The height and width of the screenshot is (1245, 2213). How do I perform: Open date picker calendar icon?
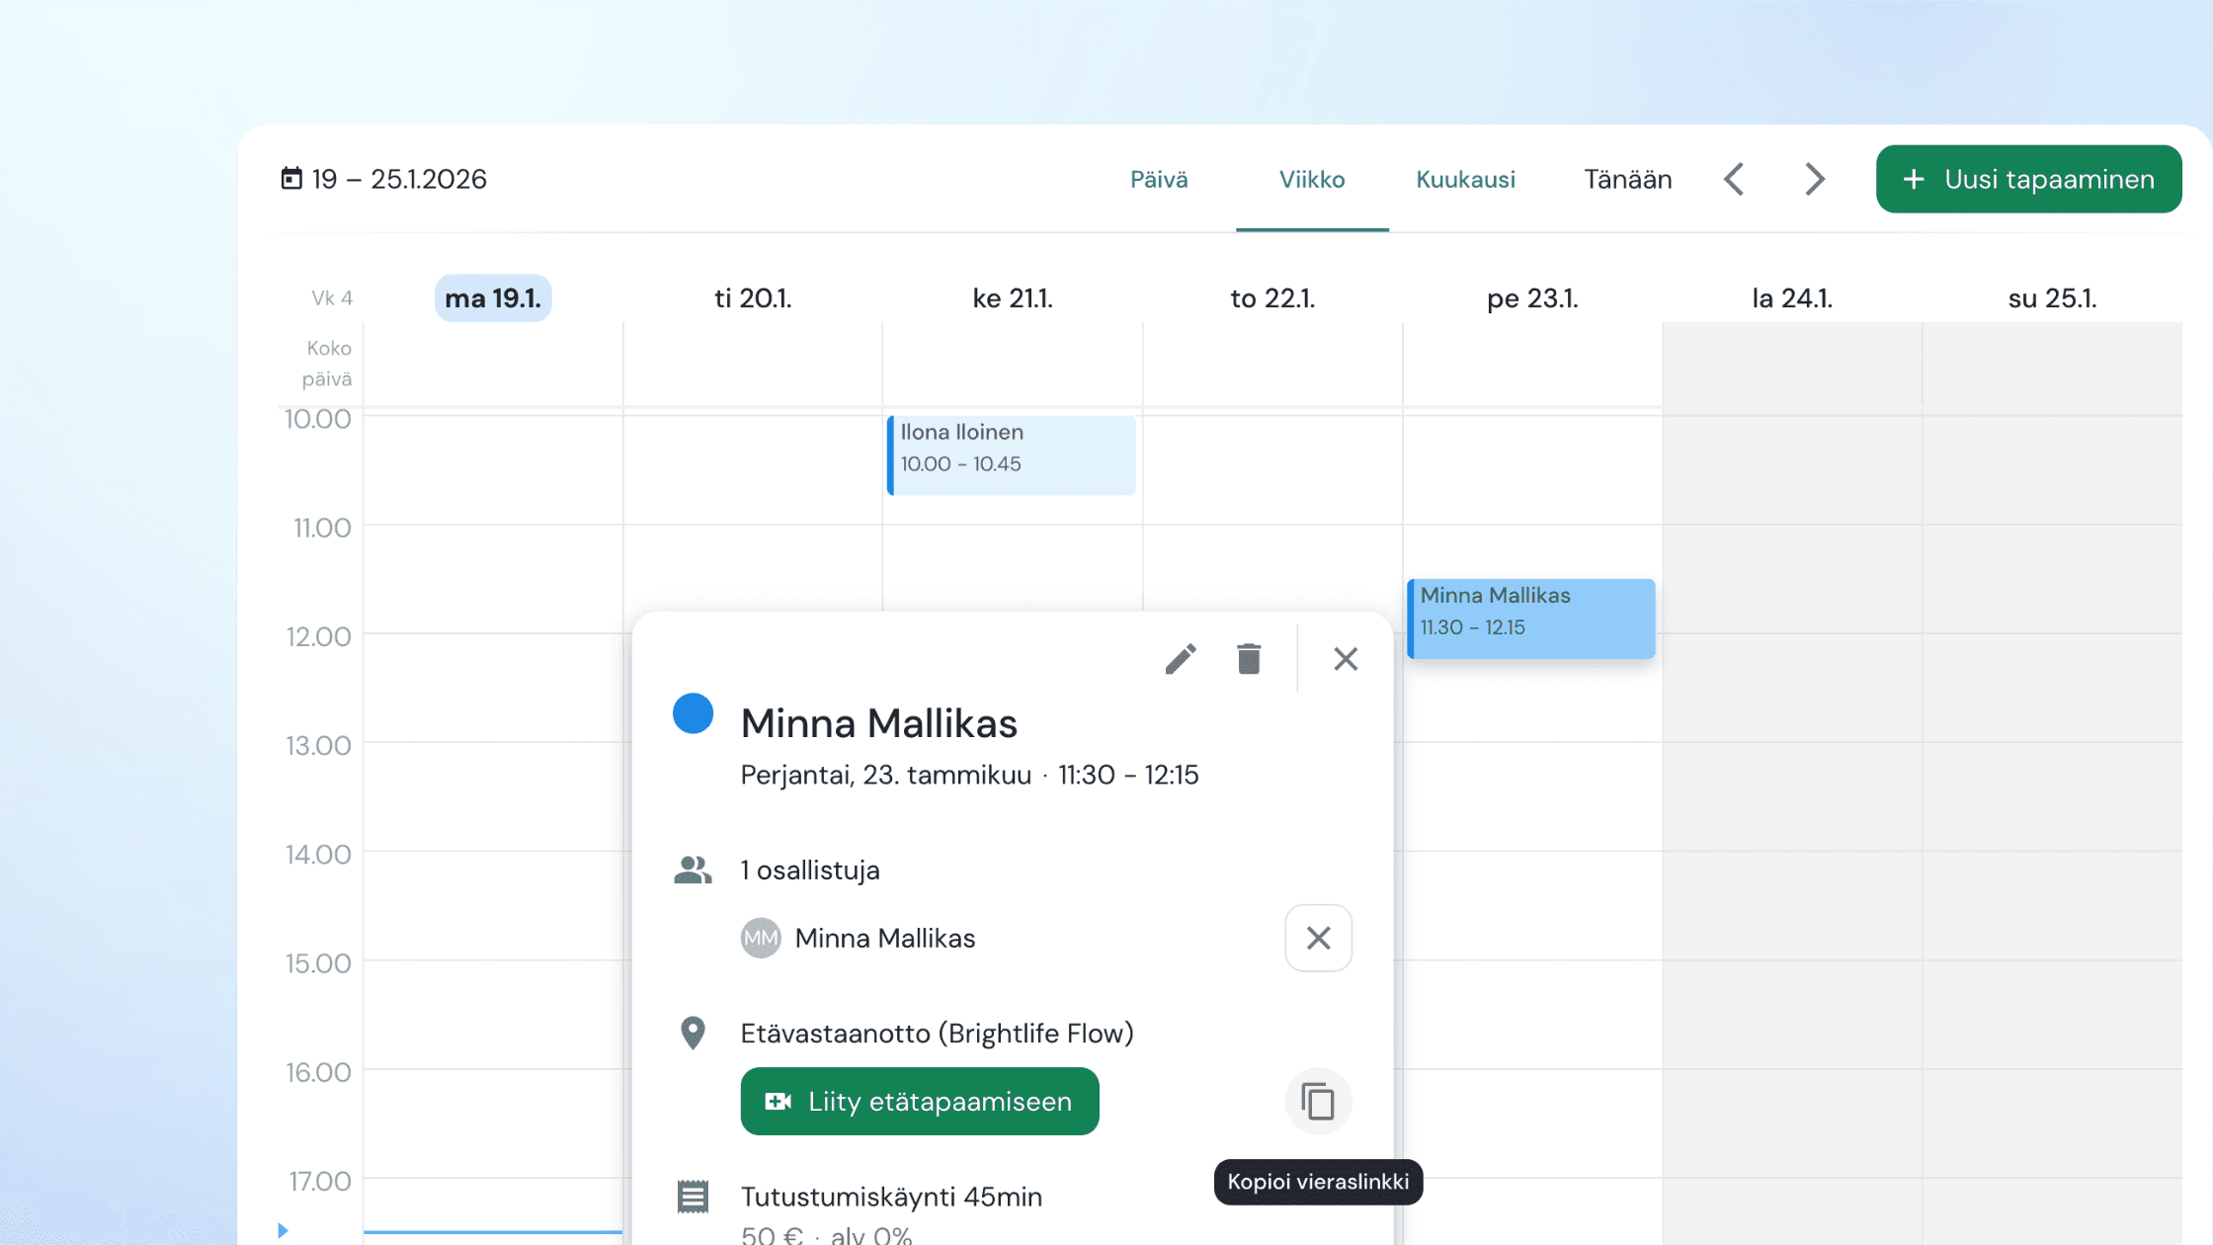point(291,179)
